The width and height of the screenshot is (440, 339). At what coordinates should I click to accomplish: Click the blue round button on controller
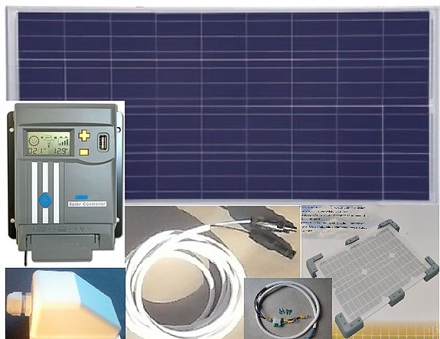coord(45,200)
